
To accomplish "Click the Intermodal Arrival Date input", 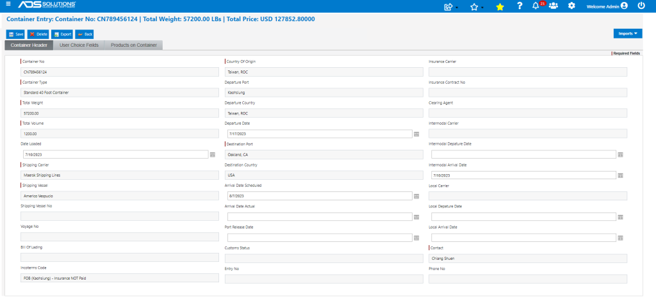I will pos(524,175).
